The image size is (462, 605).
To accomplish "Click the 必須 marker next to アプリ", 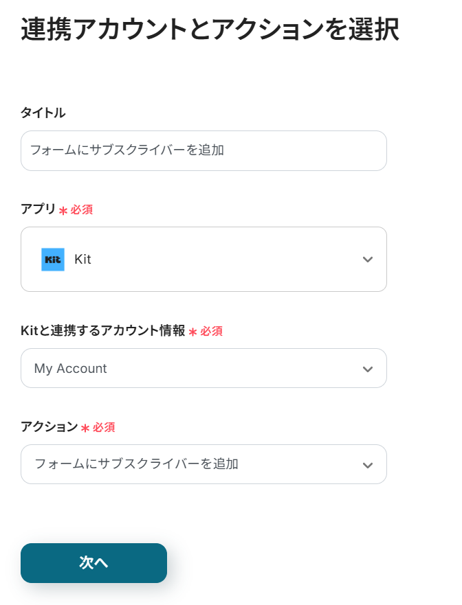I will 82,209.
